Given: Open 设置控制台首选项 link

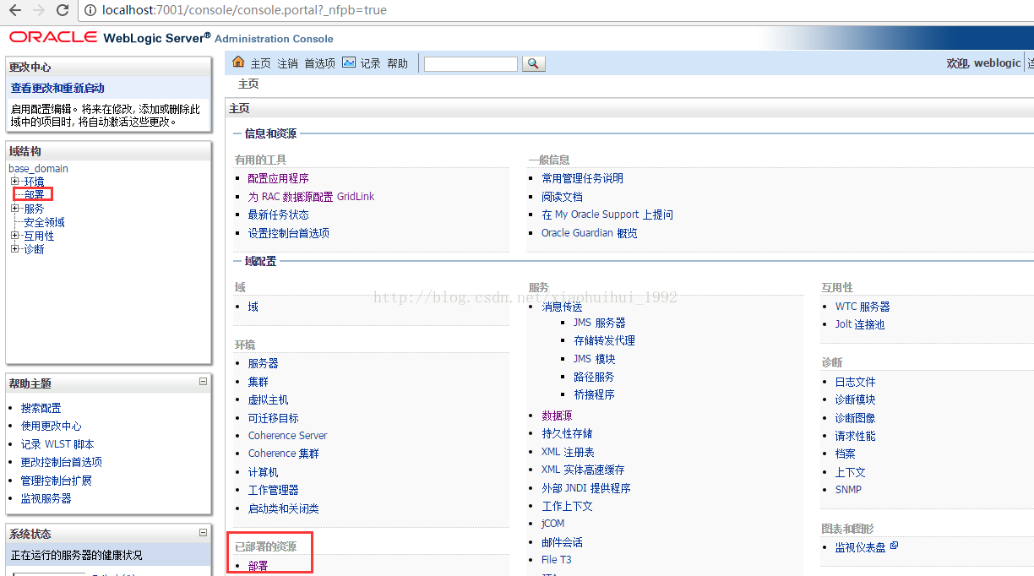Looking at the screenshot, I should point(288,233).
